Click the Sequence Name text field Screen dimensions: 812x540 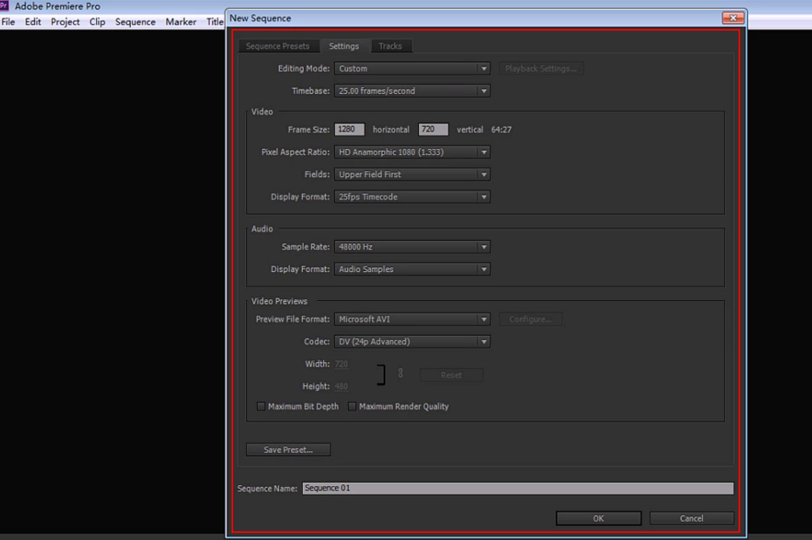pyautogui.click(x=517, y=488)
